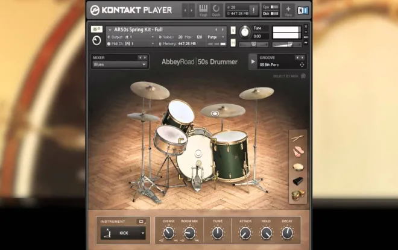Select the kick drum head
The width and height of the screenshot is (398, 250).
coord(195,156)
